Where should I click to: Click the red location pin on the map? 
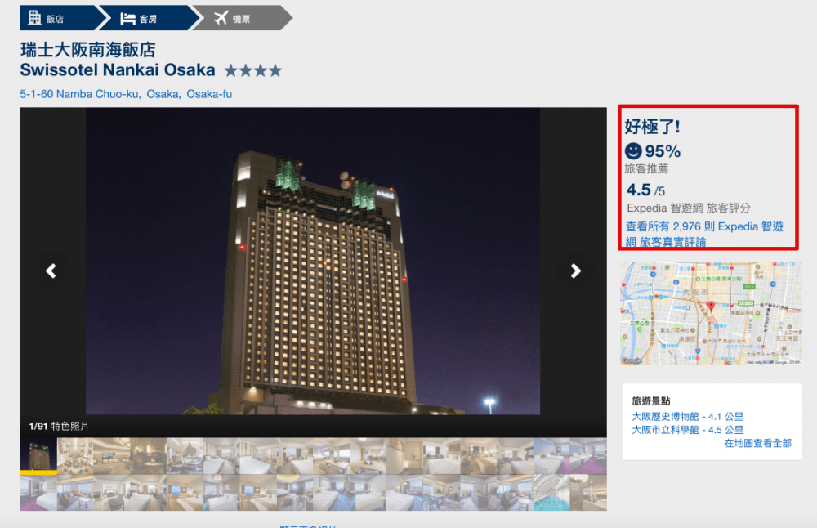[711, 306]
